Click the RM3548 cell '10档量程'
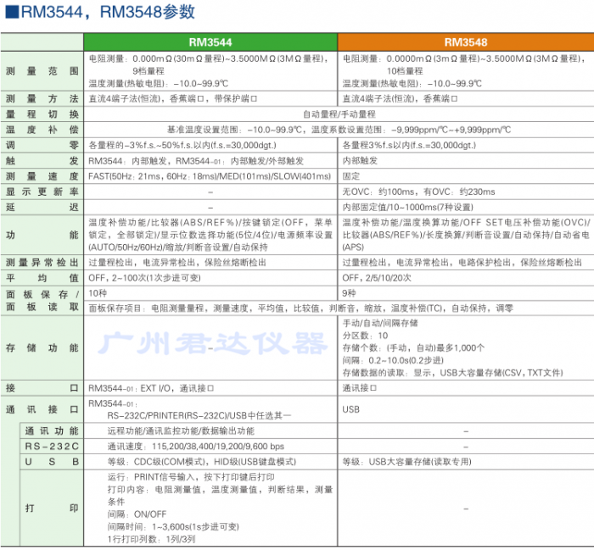This screenshot has width=594, height=550. 405,71
